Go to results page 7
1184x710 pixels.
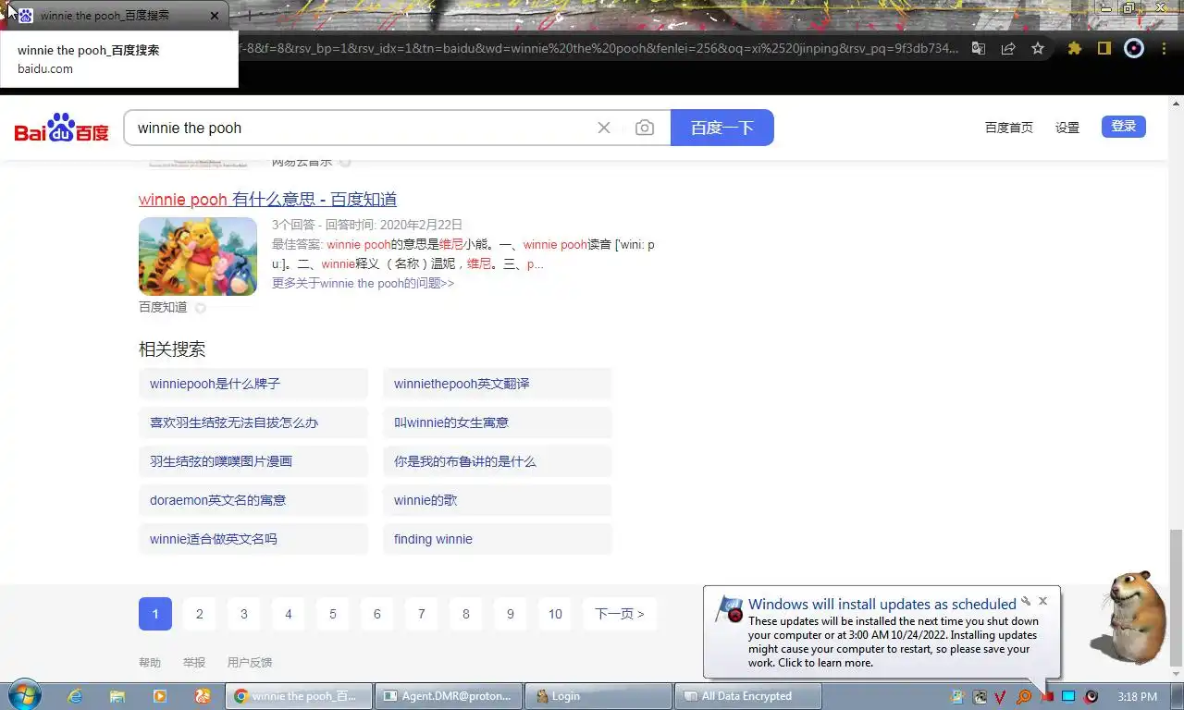point(422,614)
